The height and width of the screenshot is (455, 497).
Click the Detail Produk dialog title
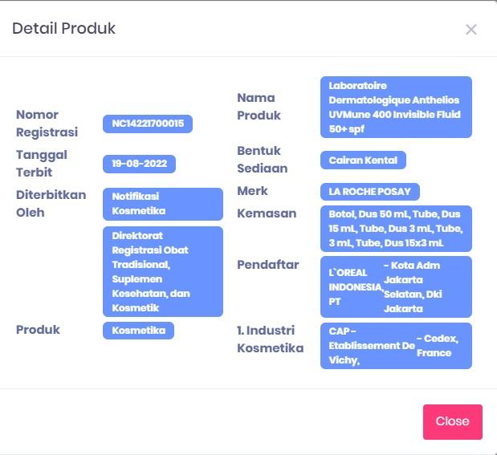[x=64, y=29]
